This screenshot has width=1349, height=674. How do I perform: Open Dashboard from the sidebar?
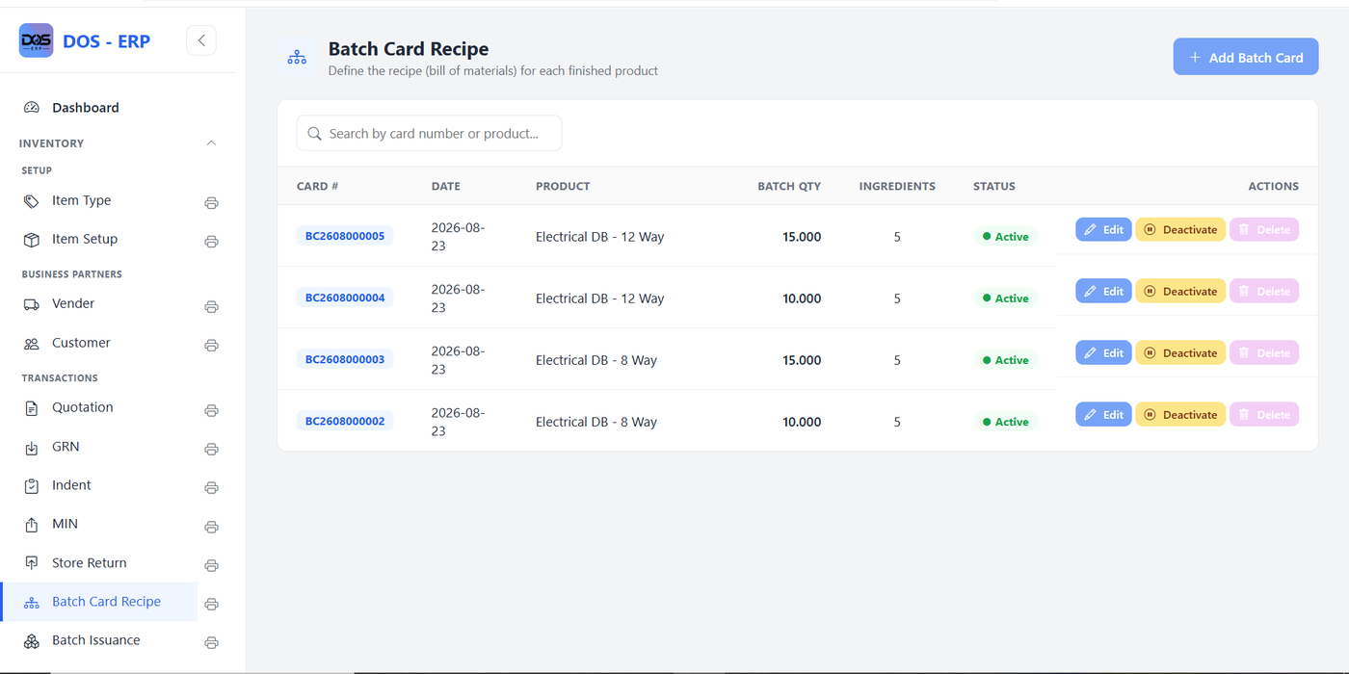pos(86,108)
